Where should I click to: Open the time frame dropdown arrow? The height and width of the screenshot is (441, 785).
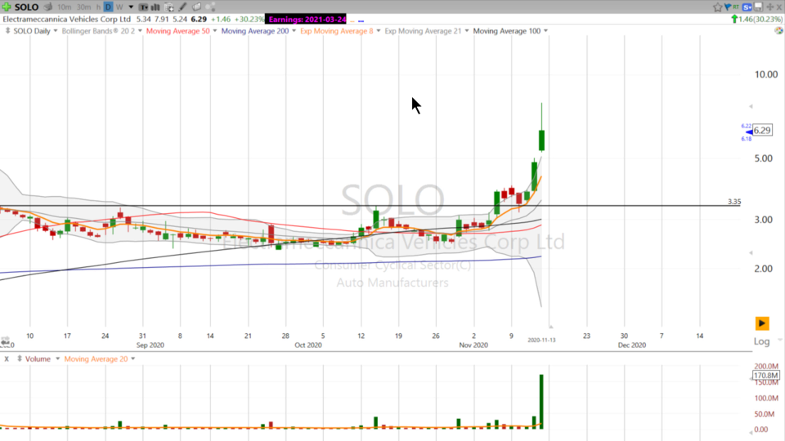click(x=131, y=7)
